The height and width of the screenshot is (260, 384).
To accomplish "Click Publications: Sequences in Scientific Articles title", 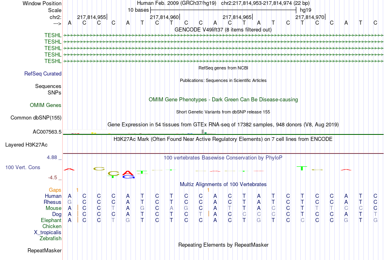I will 223,80.
